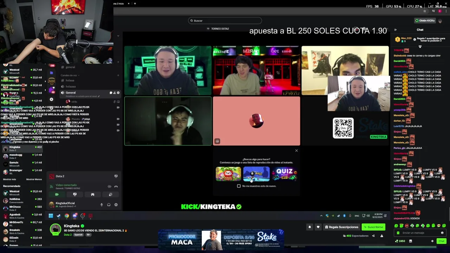
Task: Open the Discord soundboard button
Action: coord(110,194)
